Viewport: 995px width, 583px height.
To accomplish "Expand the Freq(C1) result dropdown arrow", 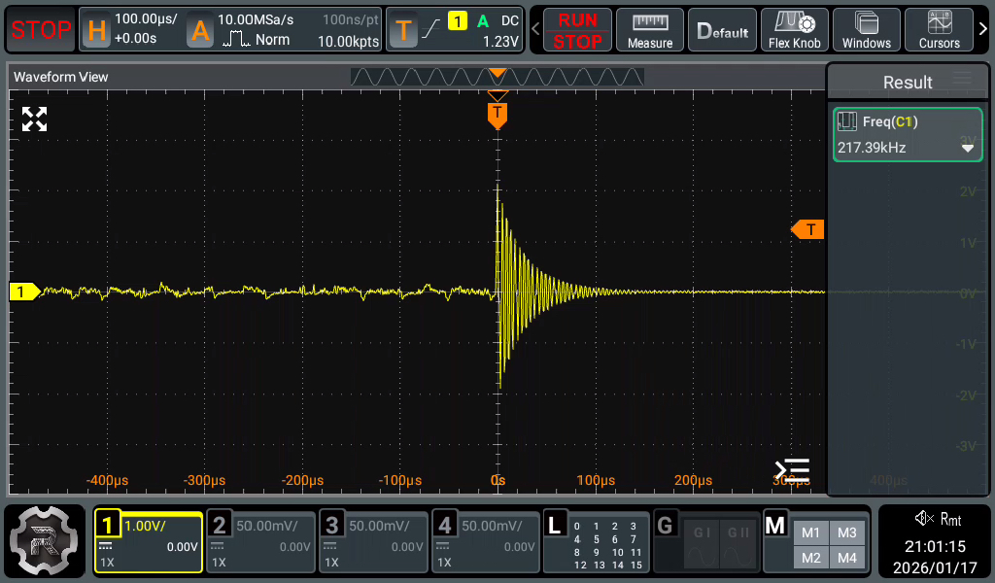I will tap(968, 149).
